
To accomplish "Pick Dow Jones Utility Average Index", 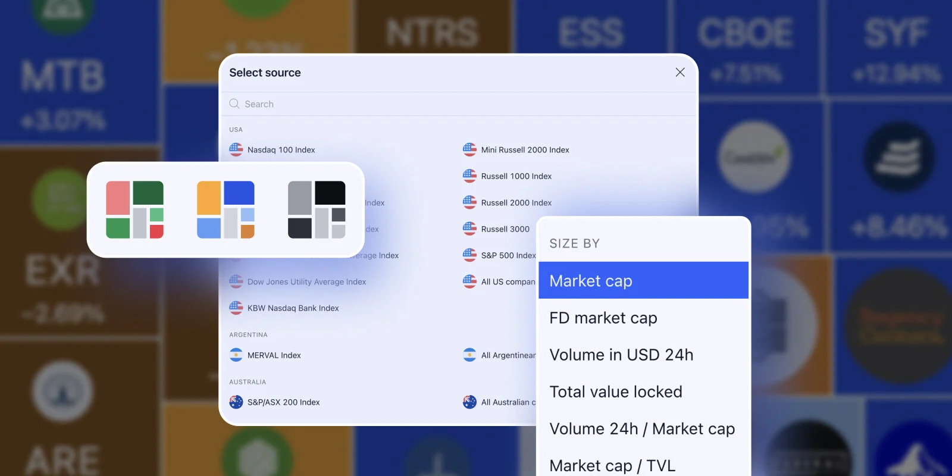I will click(x=306, y=282).
